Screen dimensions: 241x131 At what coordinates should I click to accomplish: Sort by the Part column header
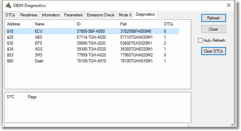pyautogui.click(x=140, y=24)
